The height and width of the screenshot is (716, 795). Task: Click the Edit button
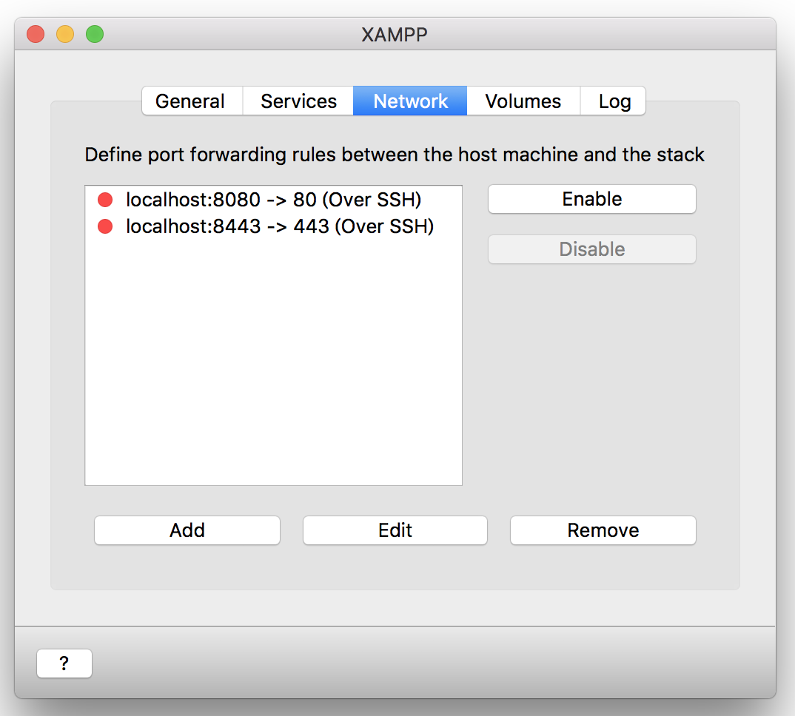click(395, 530)
